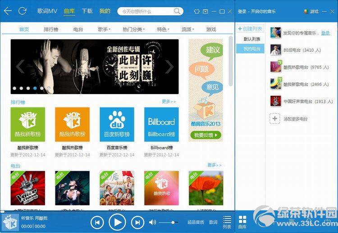Select the fifth banner carousel dot

pos(42,88)
